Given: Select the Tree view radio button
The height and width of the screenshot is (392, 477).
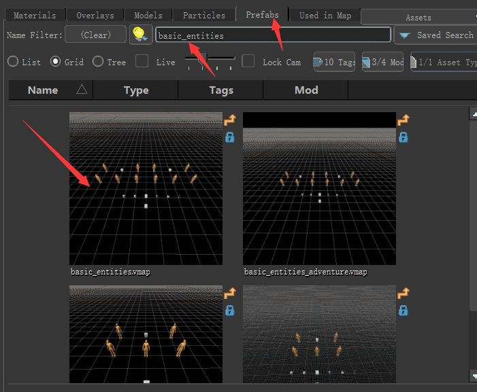Looking at the screenshot, I should [x=98, y=62].
